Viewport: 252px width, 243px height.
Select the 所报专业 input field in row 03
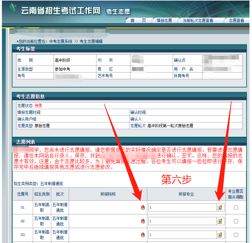[182, 235]
